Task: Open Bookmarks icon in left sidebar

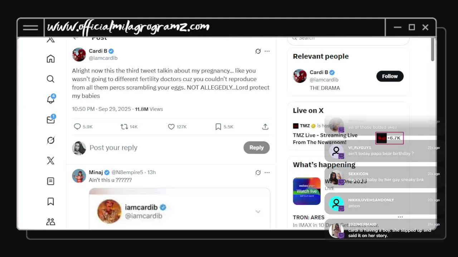Action: (x=50, y=202)
